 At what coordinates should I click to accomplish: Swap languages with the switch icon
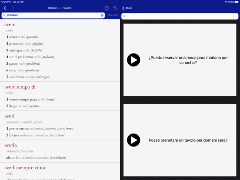[x=115, y=8]
